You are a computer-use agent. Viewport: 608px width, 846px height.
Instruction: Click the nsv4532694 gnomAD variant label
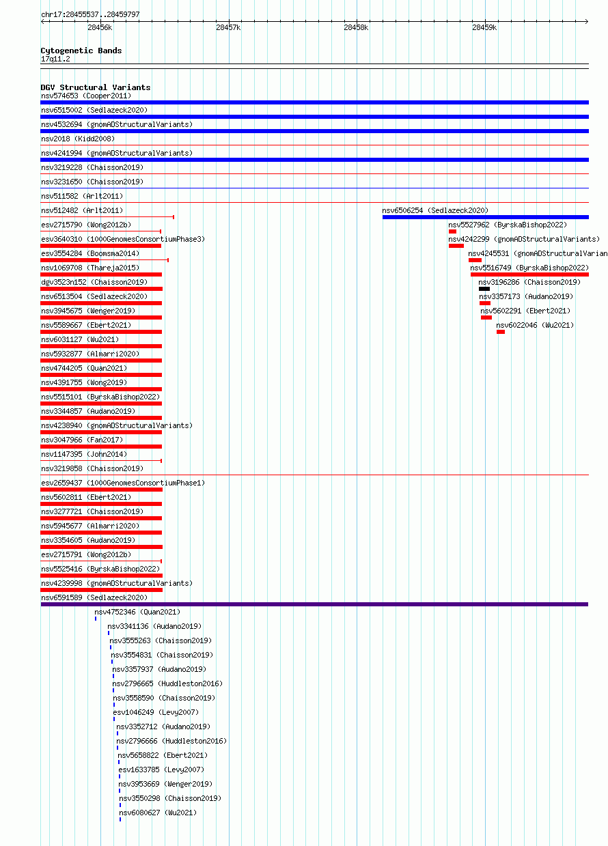click(x=117, y=124)
